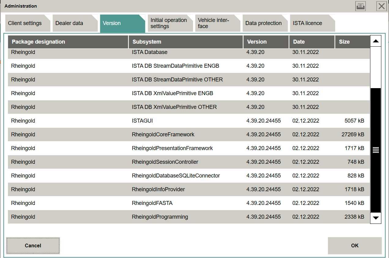389x258 pixels.
Task: Select the RheingoldFASTA row
Action: 189,203
